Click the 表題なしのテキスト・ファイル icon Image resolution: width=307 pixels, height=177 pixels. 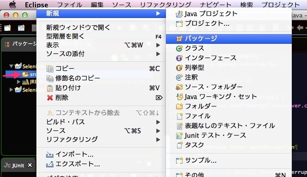pyautogui.click(x=180, y=126)
